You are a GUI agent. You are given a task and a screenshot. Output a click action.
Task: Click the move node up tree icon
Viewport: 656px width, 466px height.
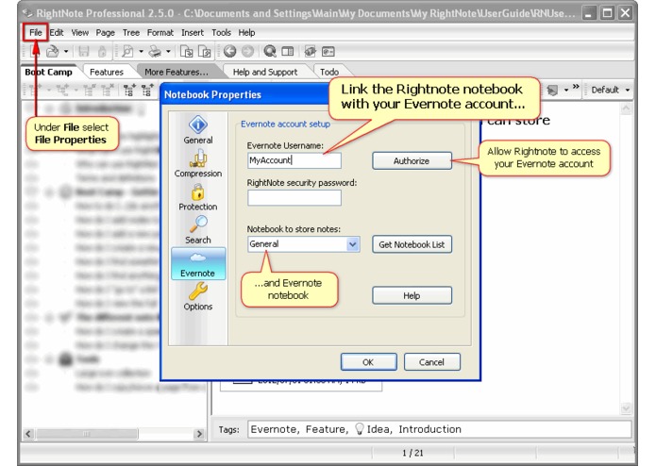pyautogui.click(x=147, y=90)
